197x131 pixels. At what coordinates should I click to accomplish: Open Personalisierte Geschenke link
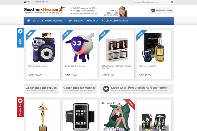coord(148,88)
